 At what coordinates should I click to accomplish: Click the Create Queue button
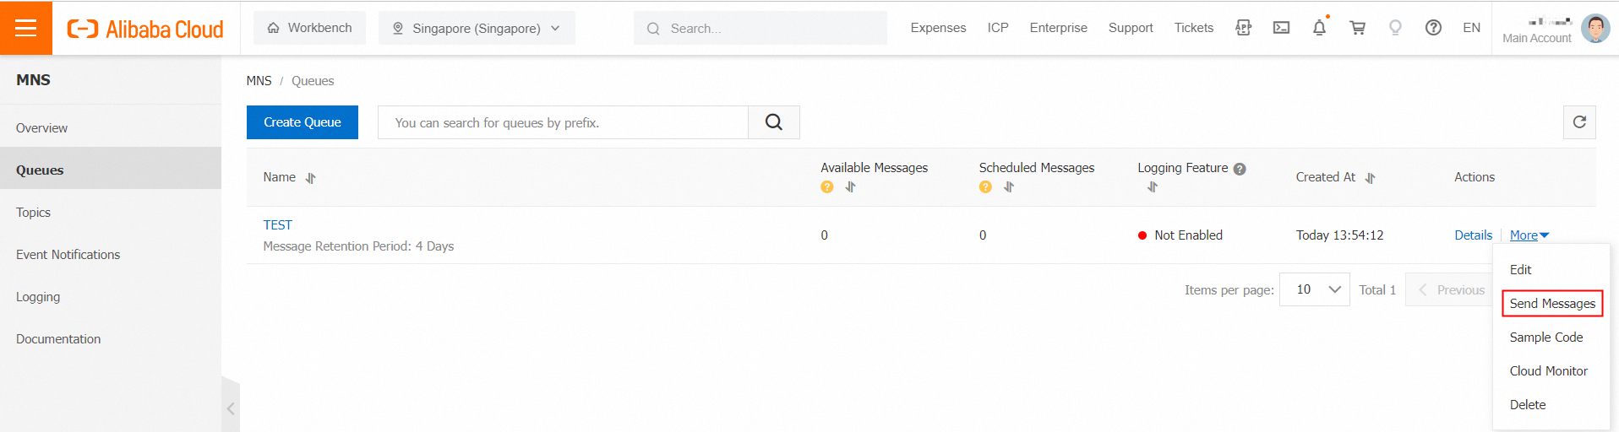pyautogui.click(x=303, y=122)
